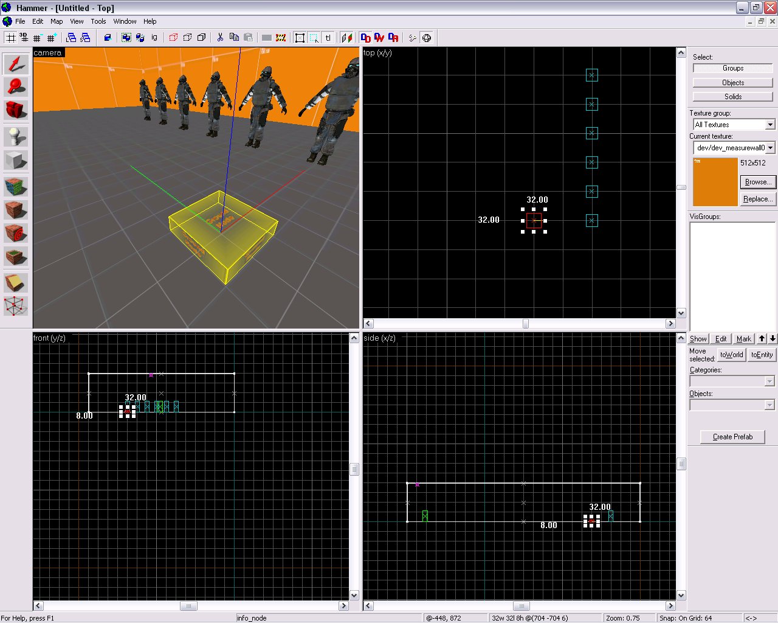Screen dimensions: 778x623
Task: Open the View menu
Action: click(x=77, y=21)
